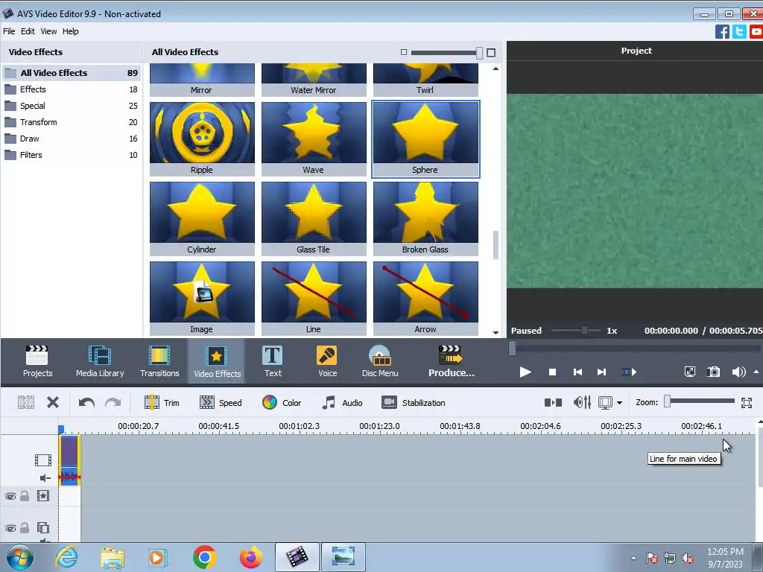Select the Ripple effect thumbnail
The width and height of the screenshot is (763, 572).
202,139
